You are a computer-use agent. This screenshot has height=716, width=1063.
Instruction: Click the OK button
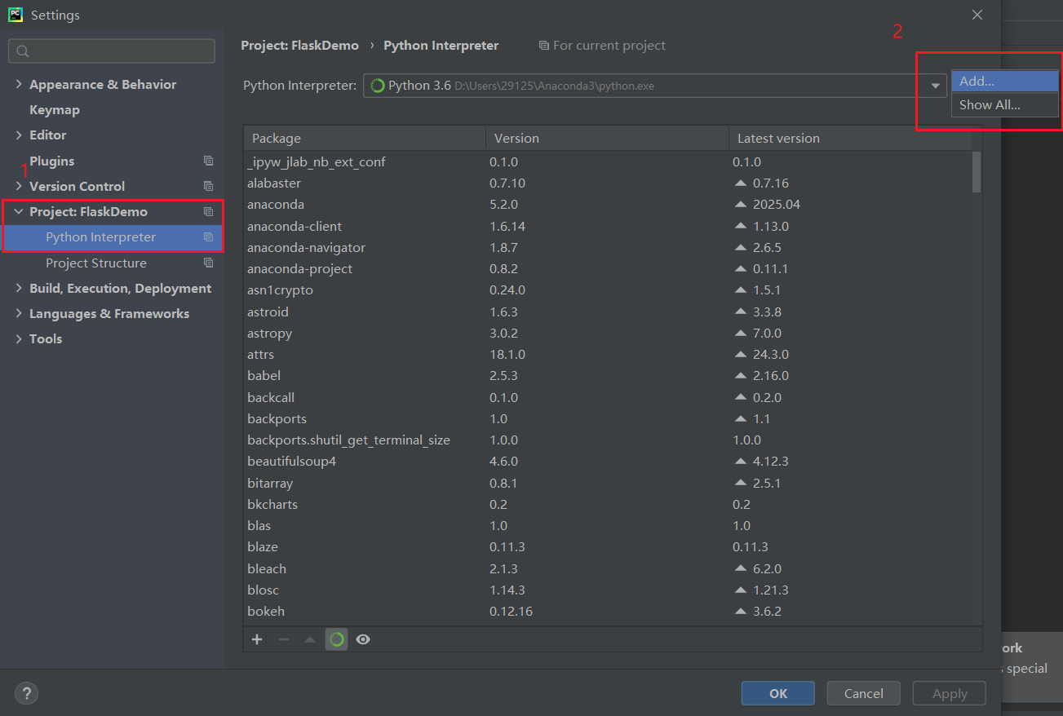(777, 693)
